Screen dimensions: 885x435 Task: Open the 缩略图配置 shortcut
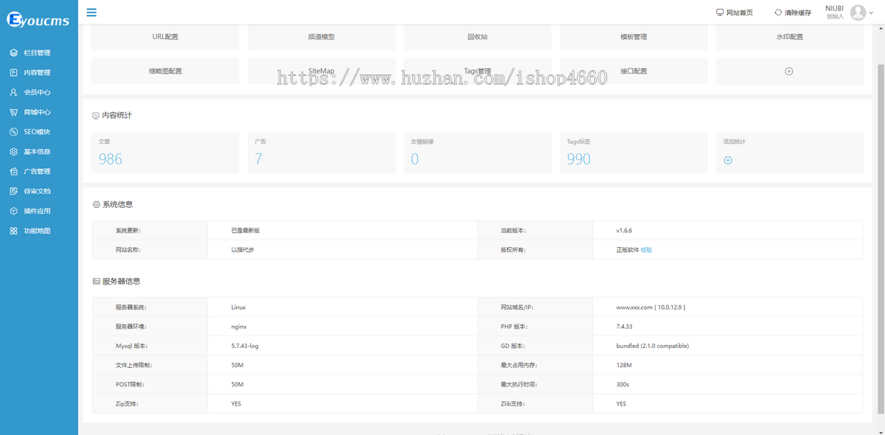tap(165, 72)
